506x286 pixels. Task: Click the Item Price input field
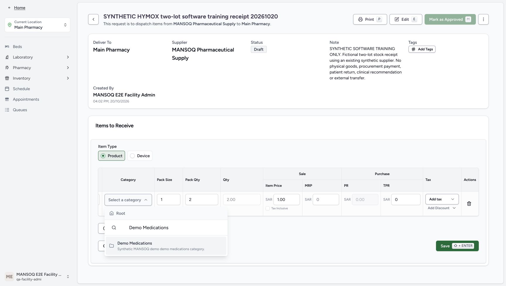(287, 200)
